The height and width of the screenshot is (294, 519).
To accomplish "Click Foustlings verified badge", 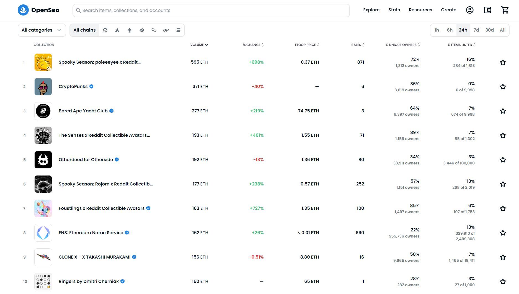I will (x=148, y=208).
